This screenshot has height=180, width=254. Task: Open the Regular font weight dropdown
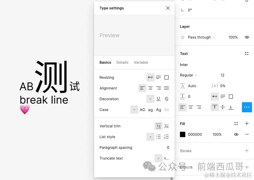[x=188, y=75]
